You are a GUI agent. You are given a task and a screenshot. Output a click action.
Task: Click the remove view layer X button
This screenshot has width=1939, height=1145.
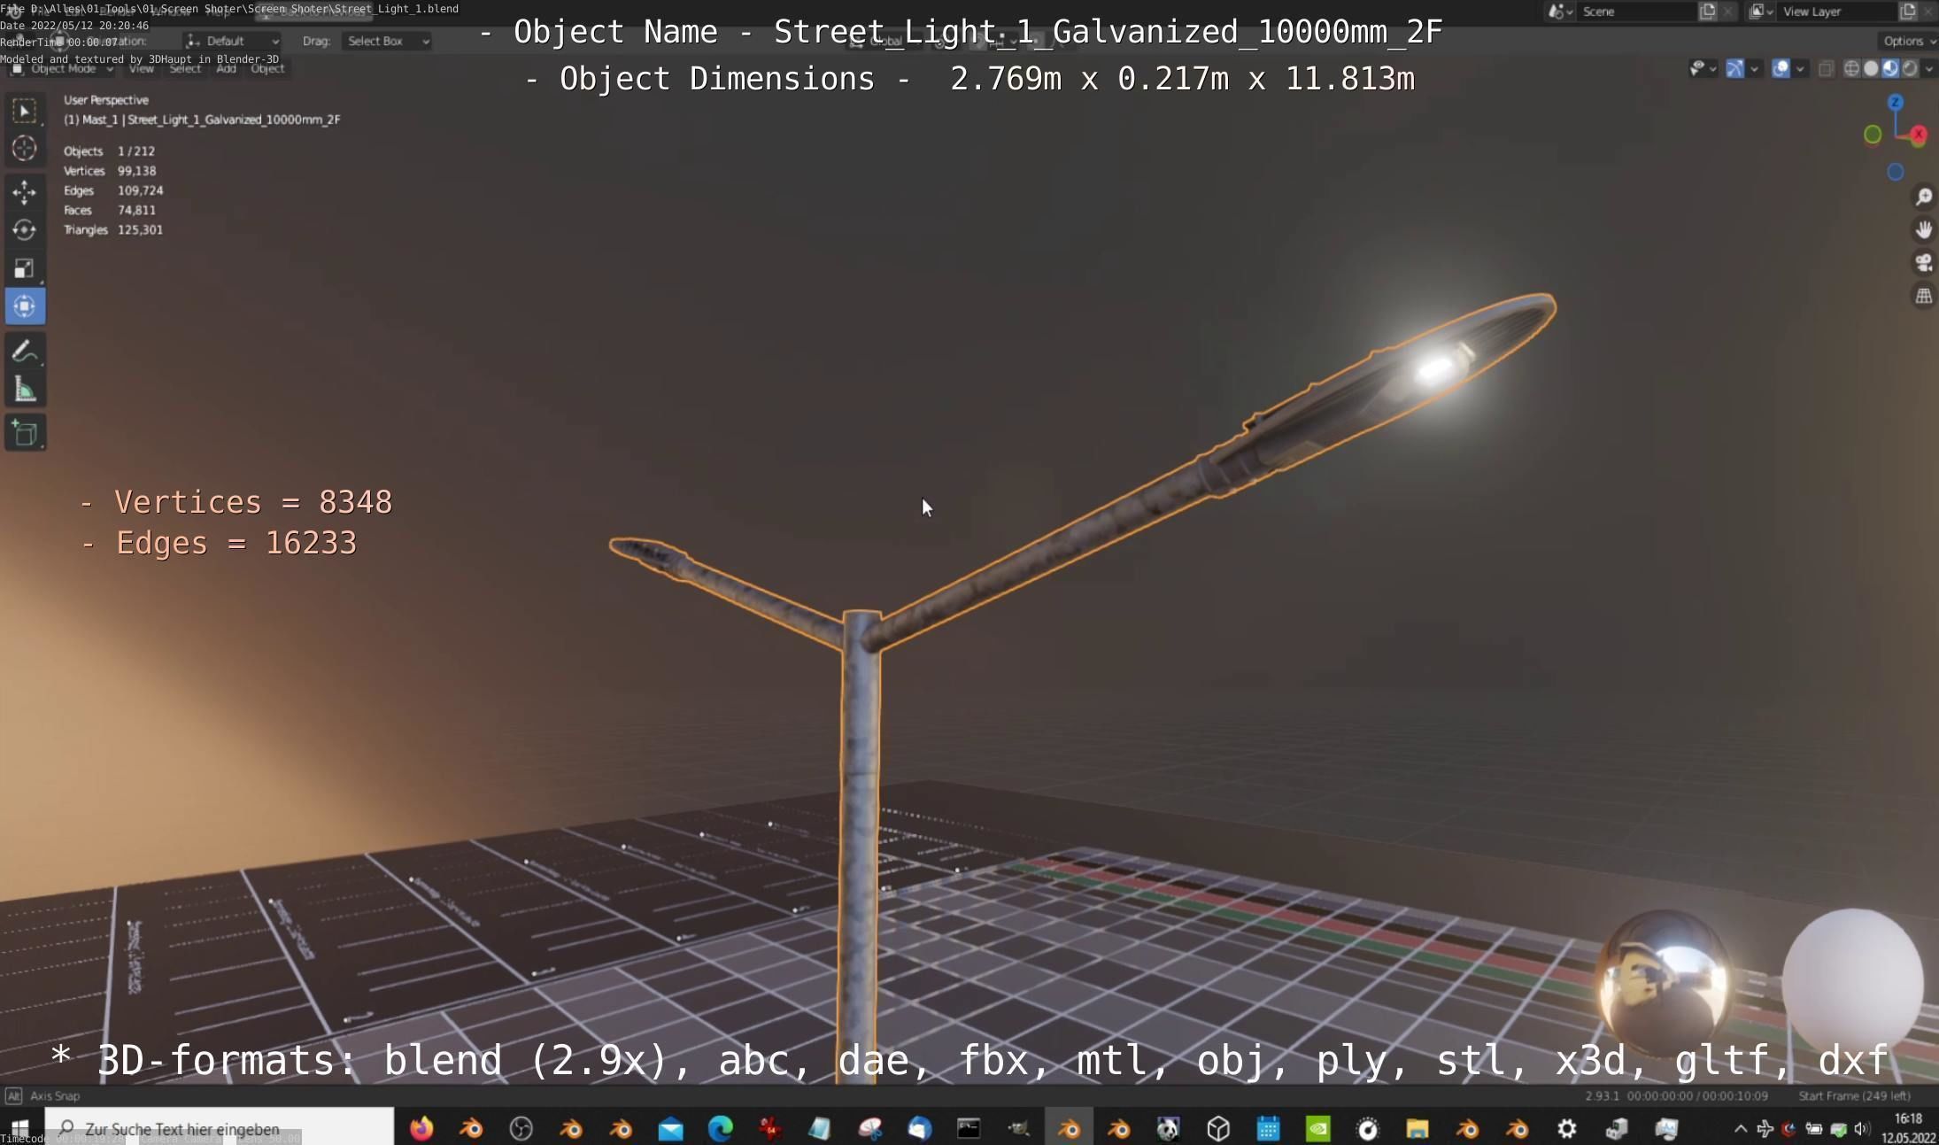1927,12
